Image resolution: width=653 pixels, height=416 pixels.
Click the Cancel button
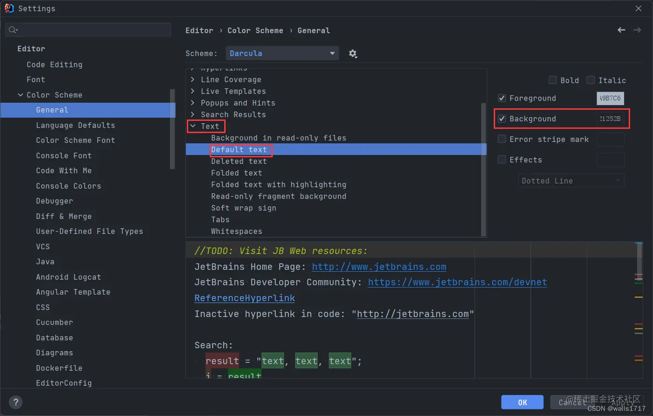(572, 402)
